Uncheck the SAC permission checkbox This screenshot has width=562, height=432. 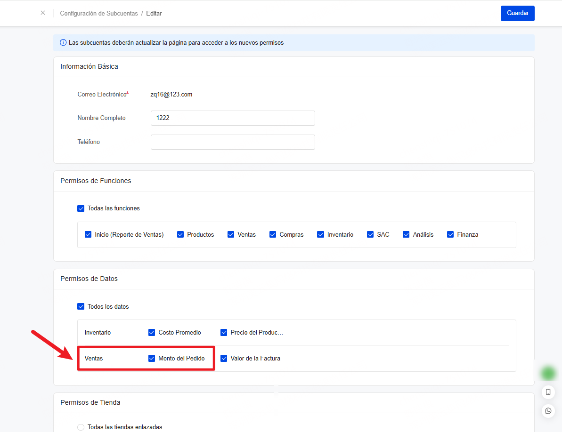(370, 234)
